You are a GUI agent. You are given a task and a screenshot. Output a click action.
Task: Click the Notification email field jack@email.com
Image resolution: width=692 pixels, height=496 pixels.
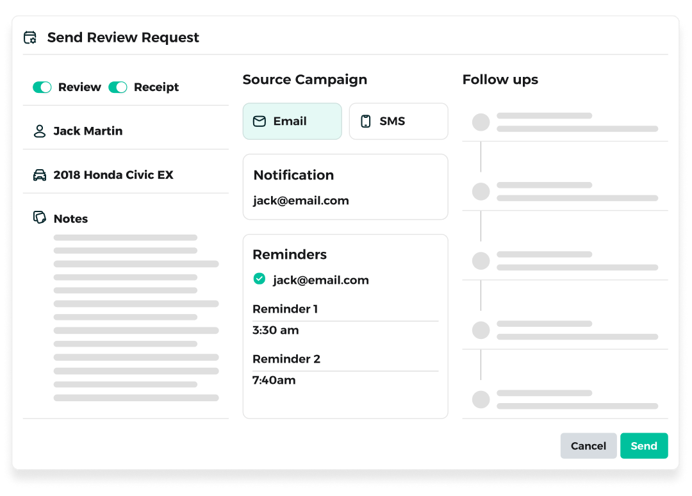pos(301,201)
